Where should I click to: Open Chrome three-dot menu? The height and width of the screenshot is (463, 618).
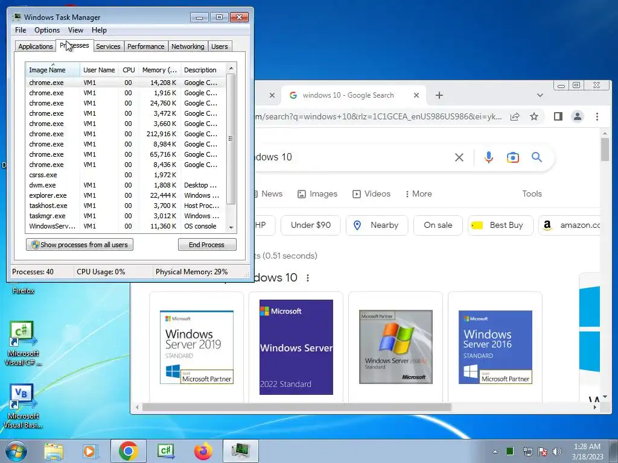[597, 116]
